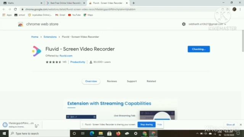
Task: Click the star rating
Action: (x=53, y=62)
